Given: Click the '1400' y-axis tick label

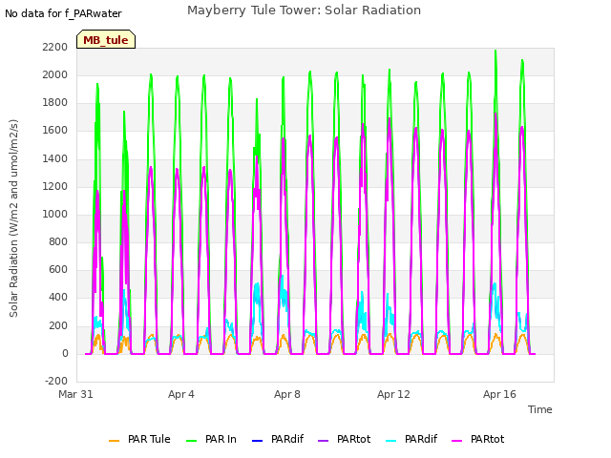Looking at the screenshot, I should click(55, 159).
